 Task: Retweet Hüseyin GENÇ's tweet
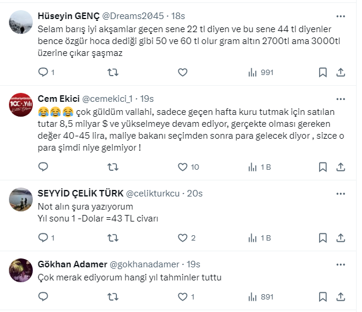[112, 72]
